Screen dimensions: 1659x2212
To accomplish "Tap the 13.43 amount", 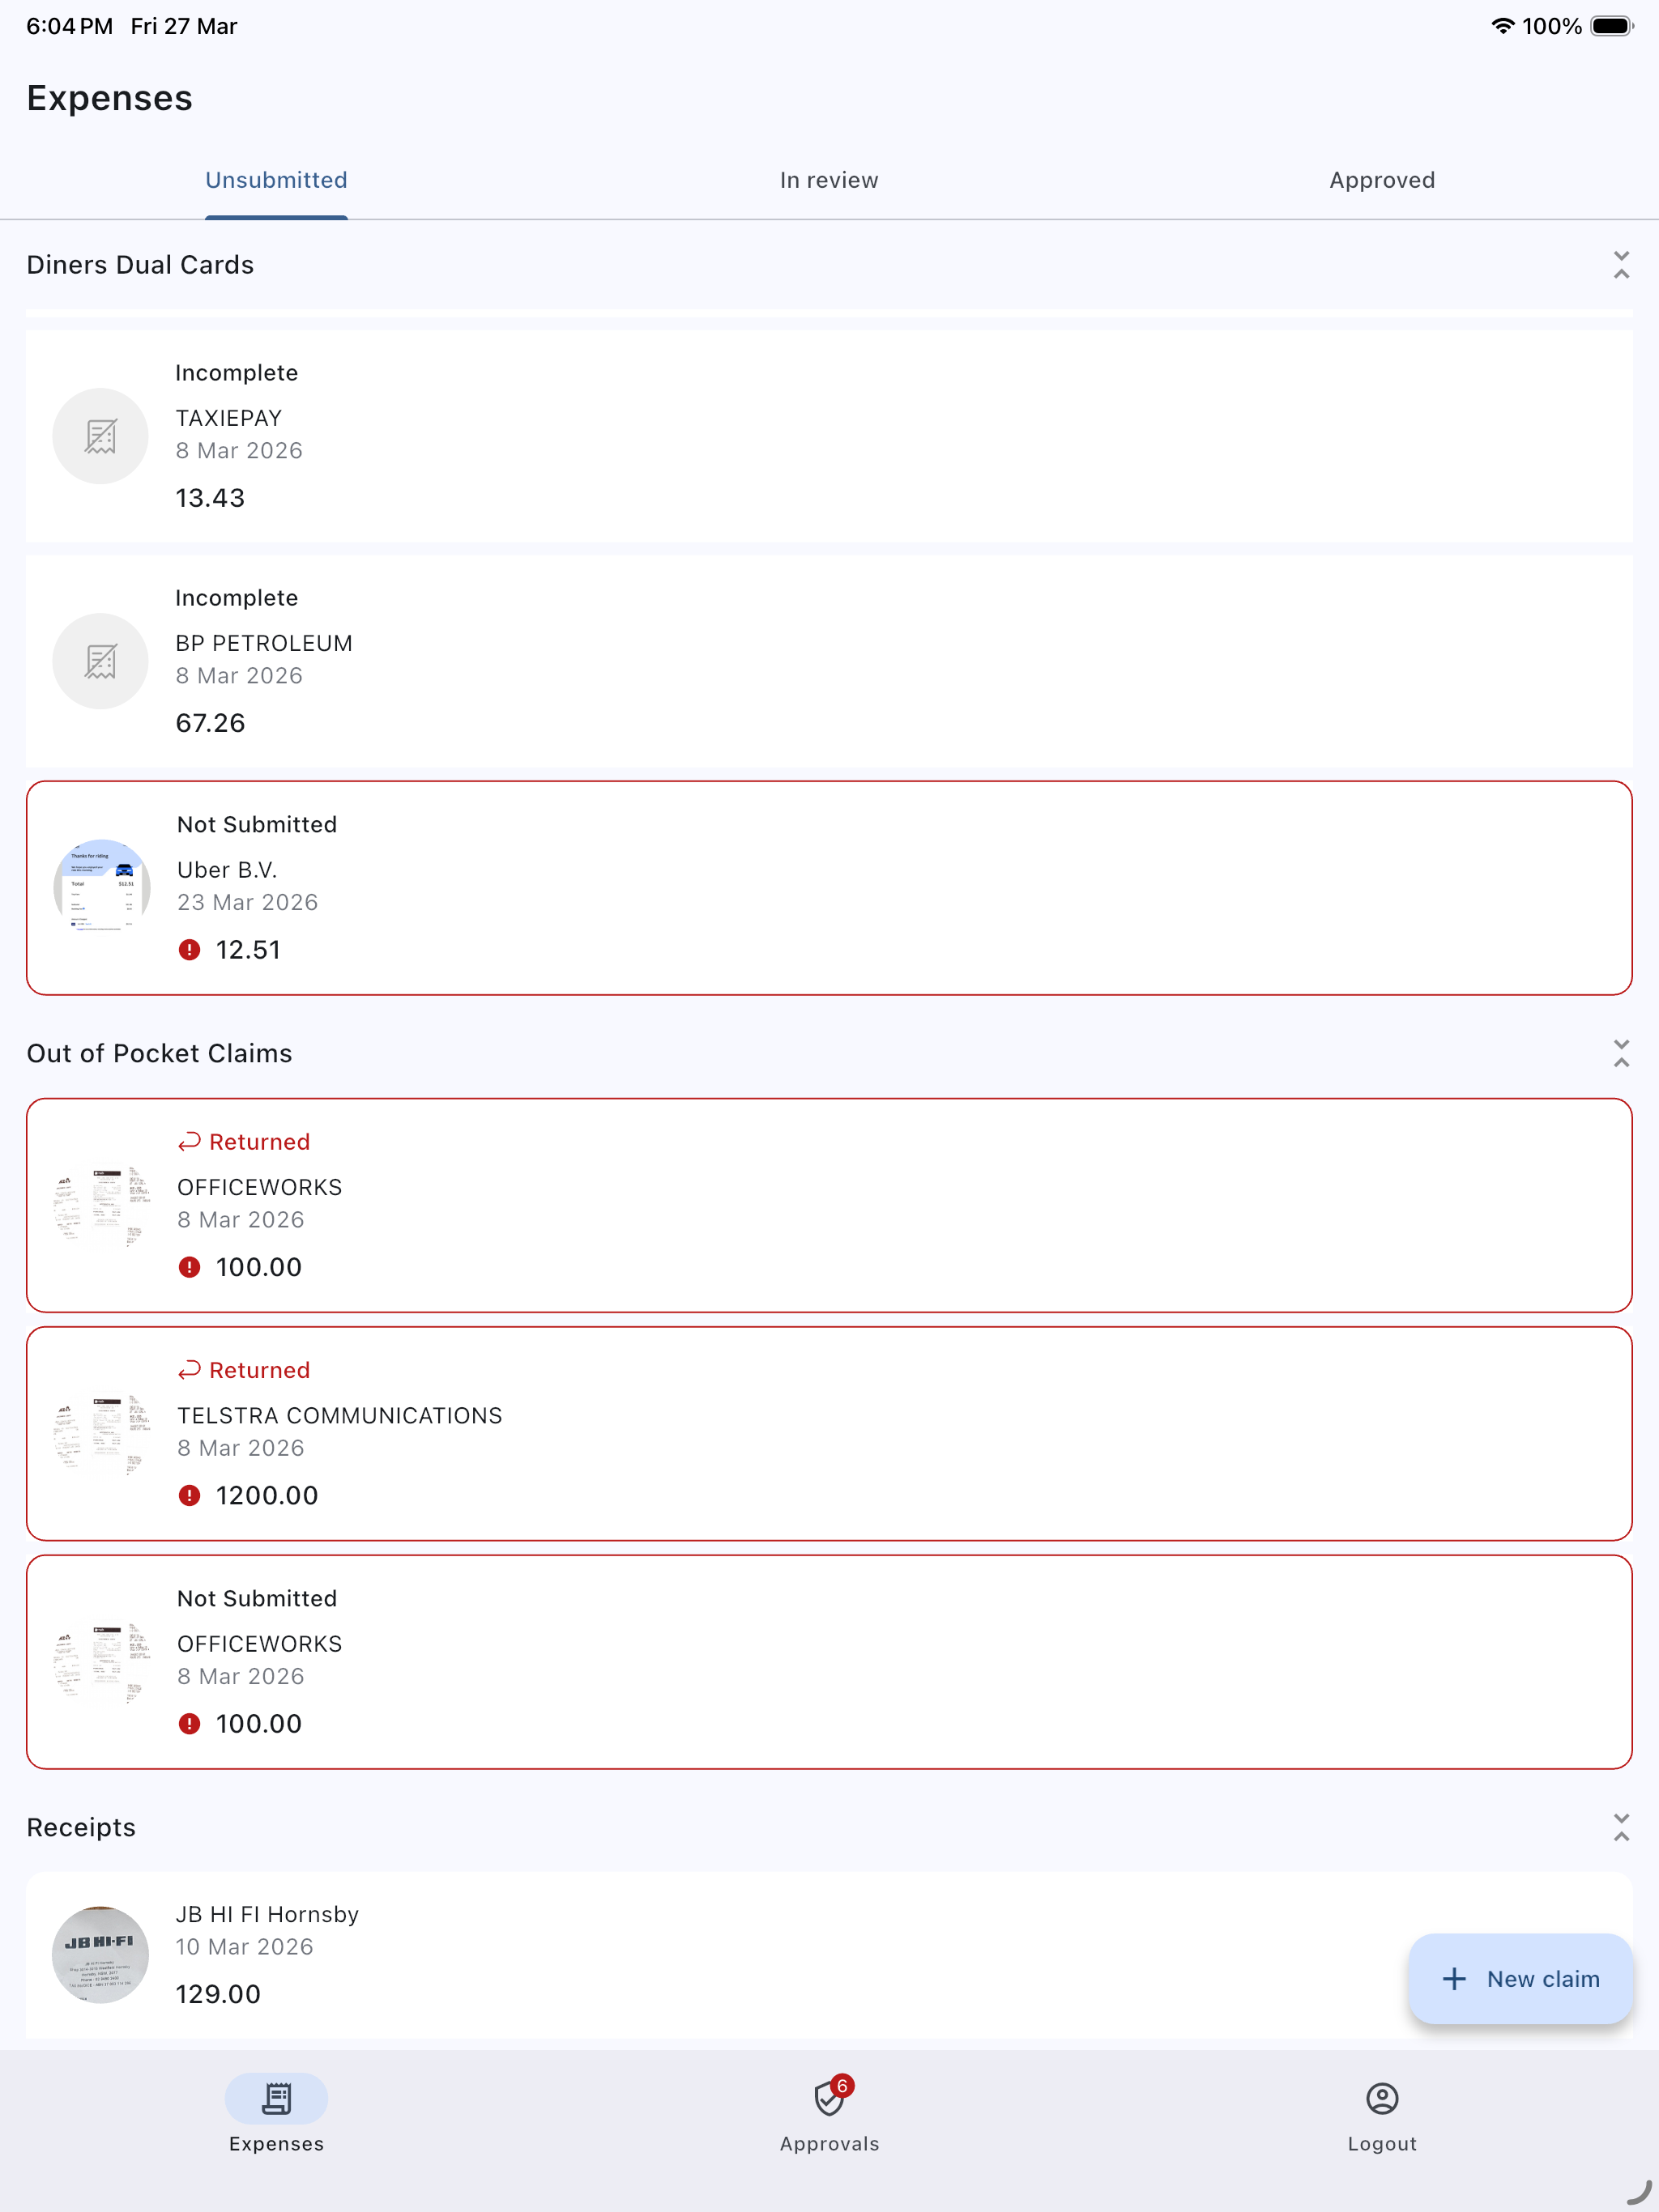I will (x=210, y=498).
